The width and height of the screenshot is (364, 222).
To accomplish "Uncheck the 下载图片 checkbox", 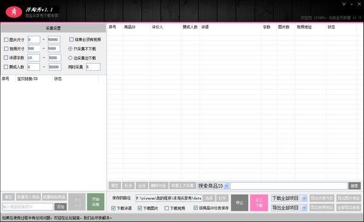I will [140, 208].
